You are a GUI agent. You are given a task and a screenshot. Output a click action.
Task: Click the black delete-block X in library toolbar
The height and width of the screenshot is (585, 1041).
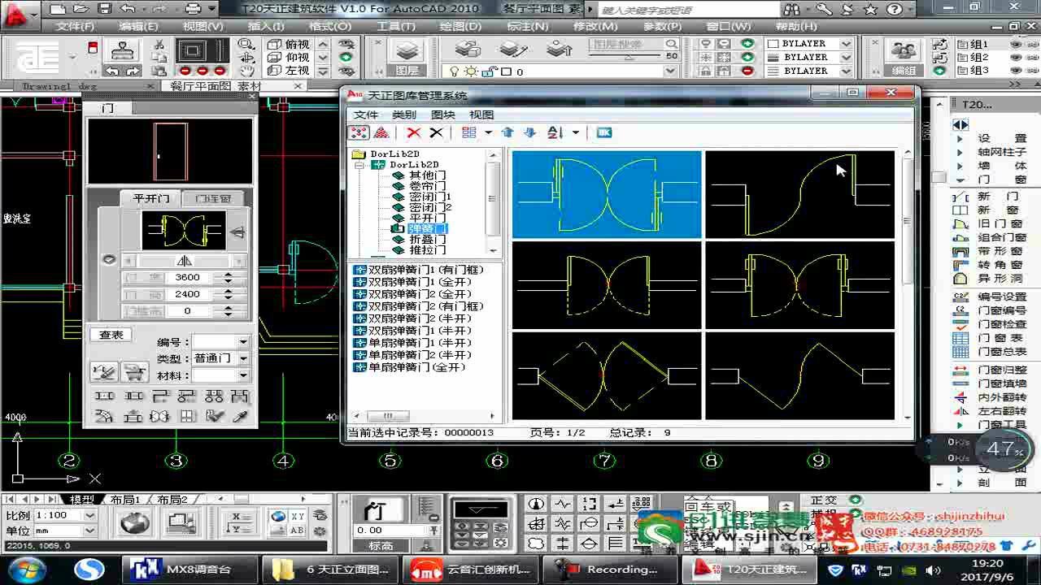point(436,132)
